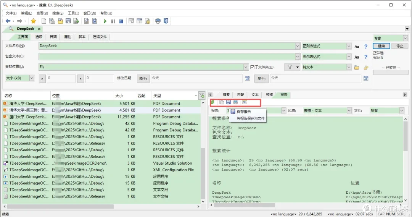Open the 搜索 menu
The image size is (412, 217).
(x=58, y=13)
